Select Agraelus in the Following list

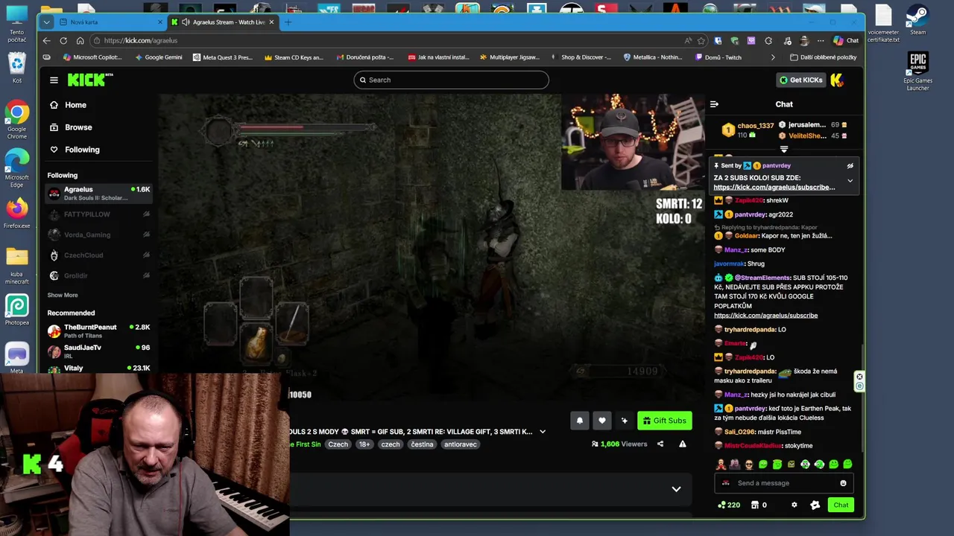[x=99, y=194]
